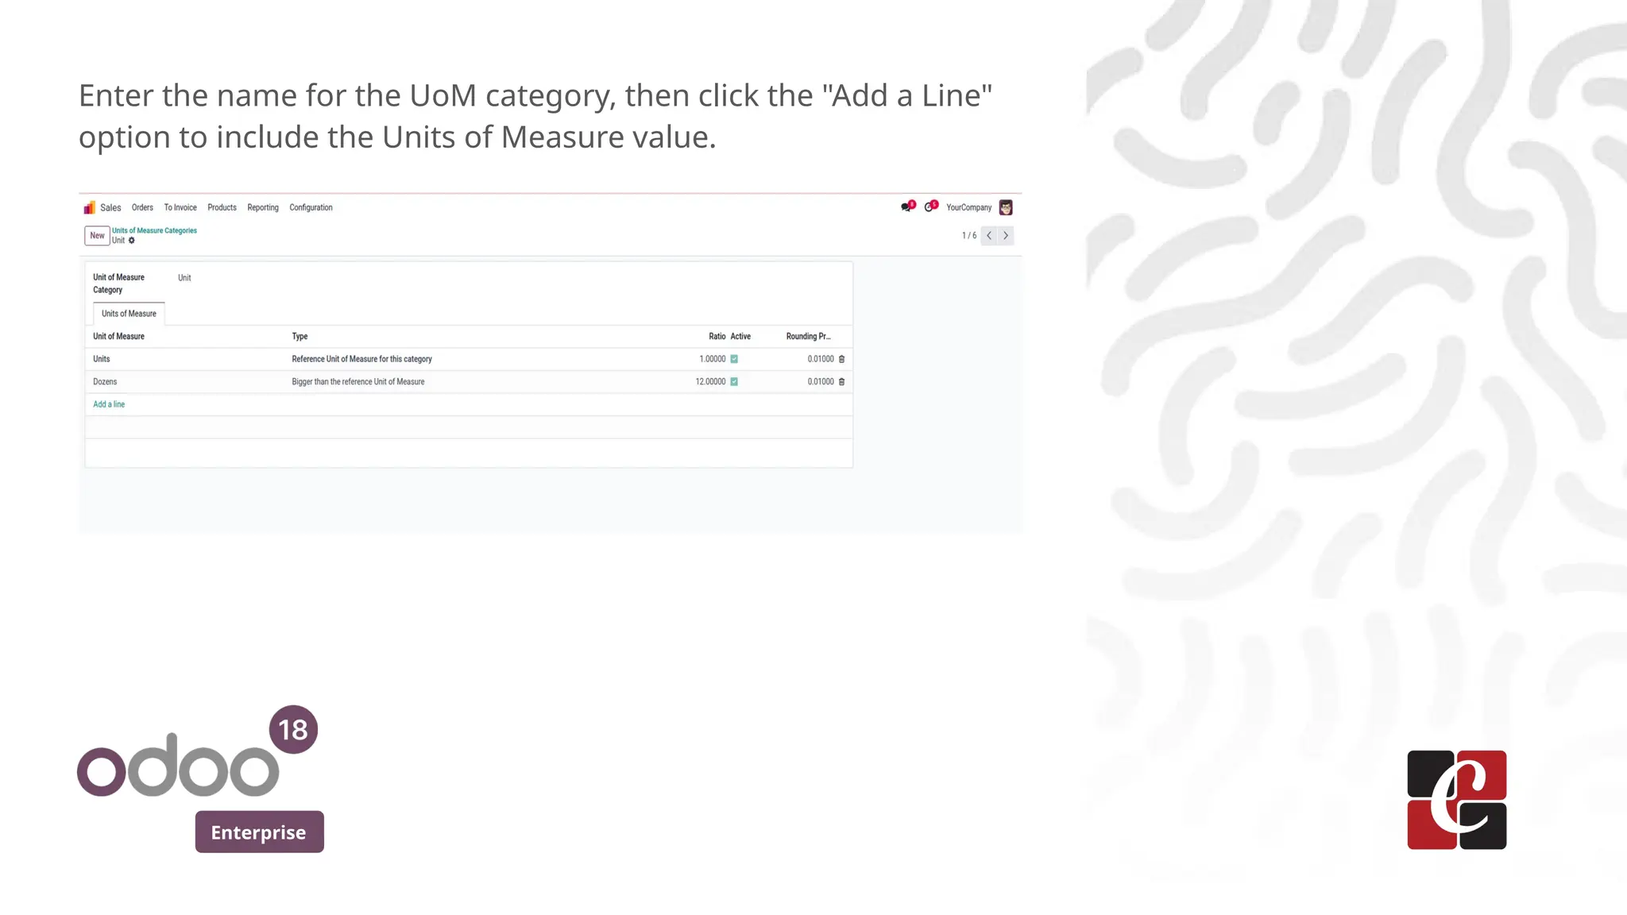The height and width of the screenshot is (915, 1627).
Task: Expand the Reporting menu
Action: (263, 208)
